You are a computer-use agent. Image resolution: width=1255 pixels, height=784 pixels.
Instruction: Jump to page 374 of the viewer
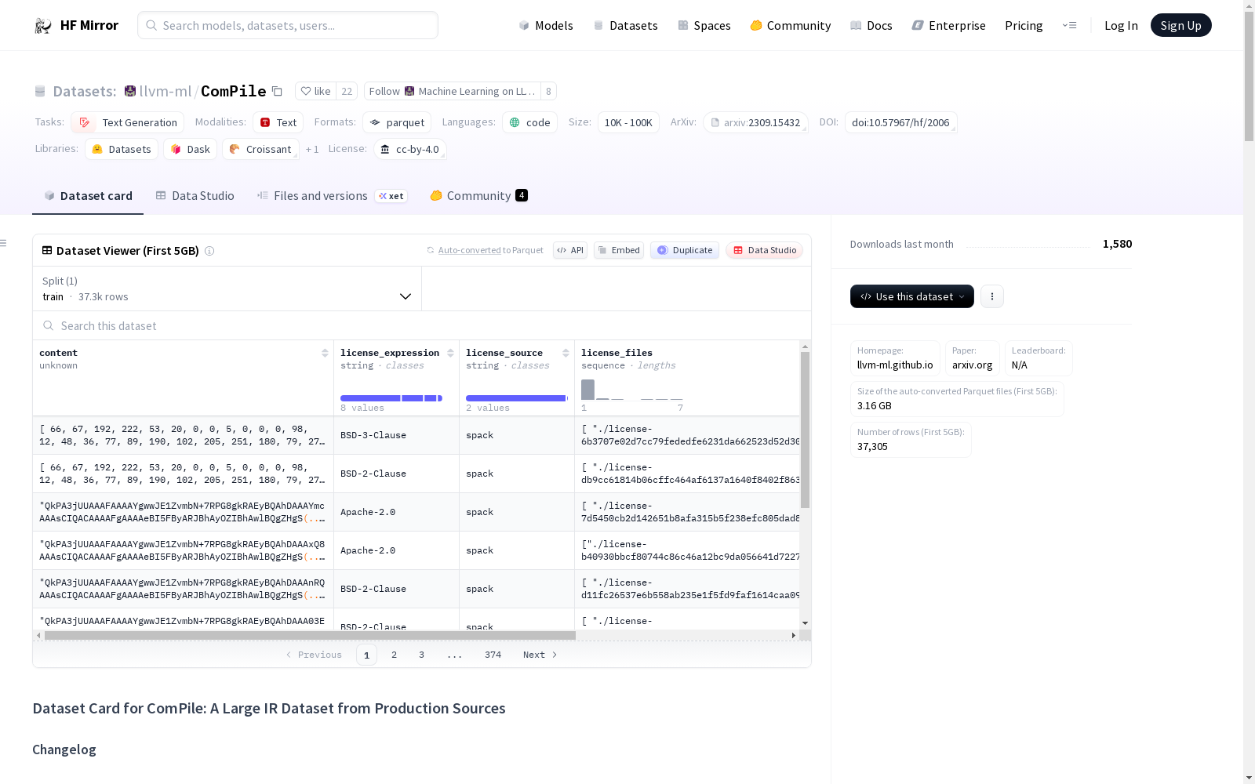coord(493,655)
